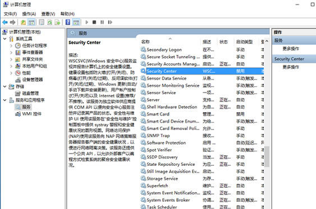Click the Export List toolbar icon
This screenshot has width=316, height=209.
[x=57, y=22]
